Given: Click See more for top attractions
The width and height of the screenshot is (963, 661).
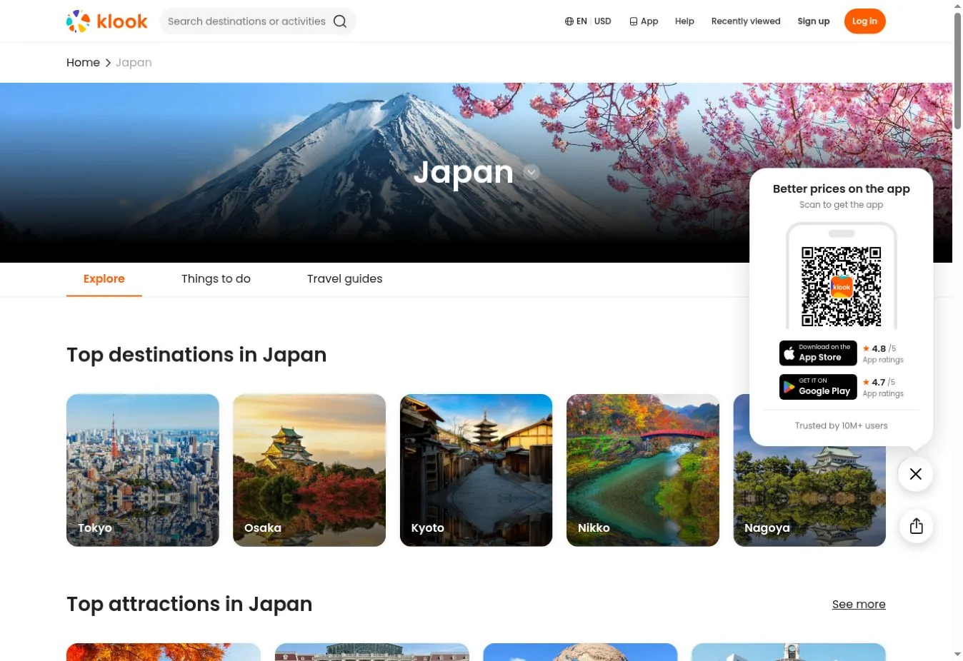Looking at the screenshot, I should tap(859, 605).
